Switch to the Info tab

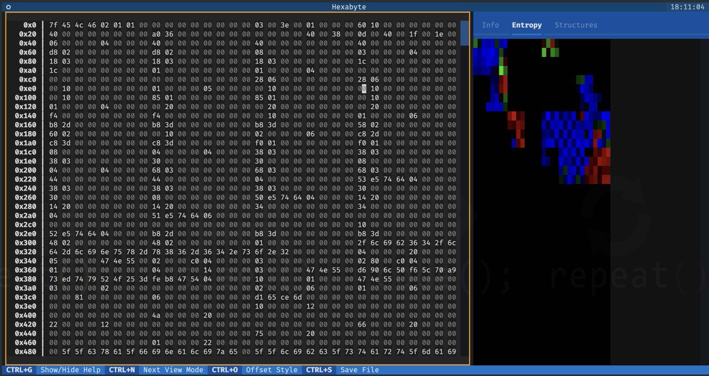pos(490,25)
